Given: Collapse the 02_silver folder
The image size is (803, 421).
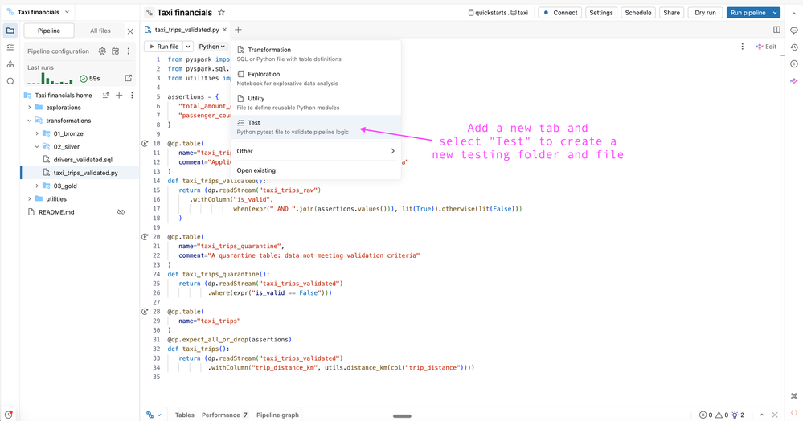Looking at the screenshot, I should click(37, 146).
